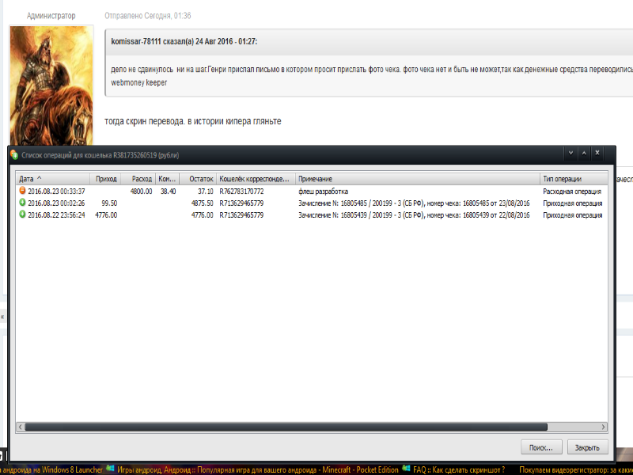Click the administrator avatar image

point(52,85)
